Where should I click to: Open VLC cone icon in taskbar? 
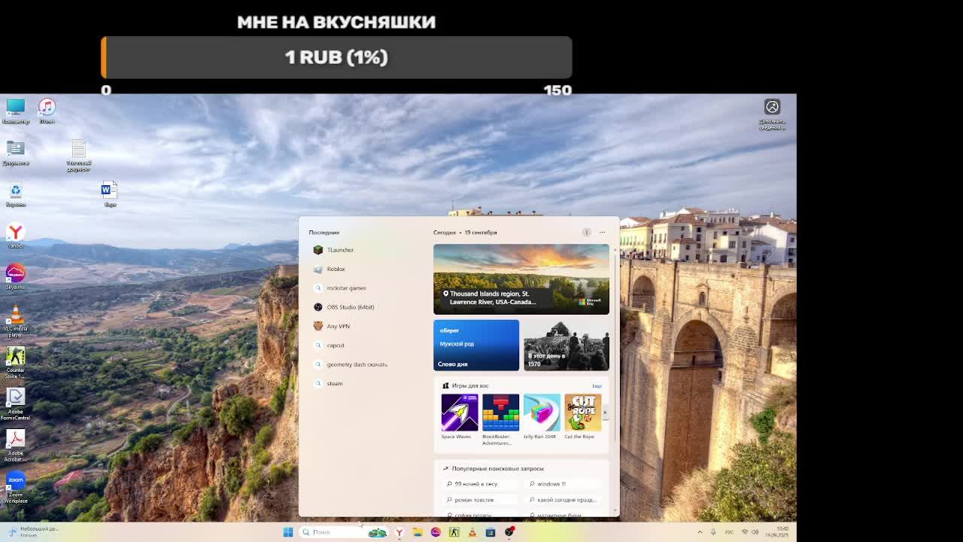[472, 532]
